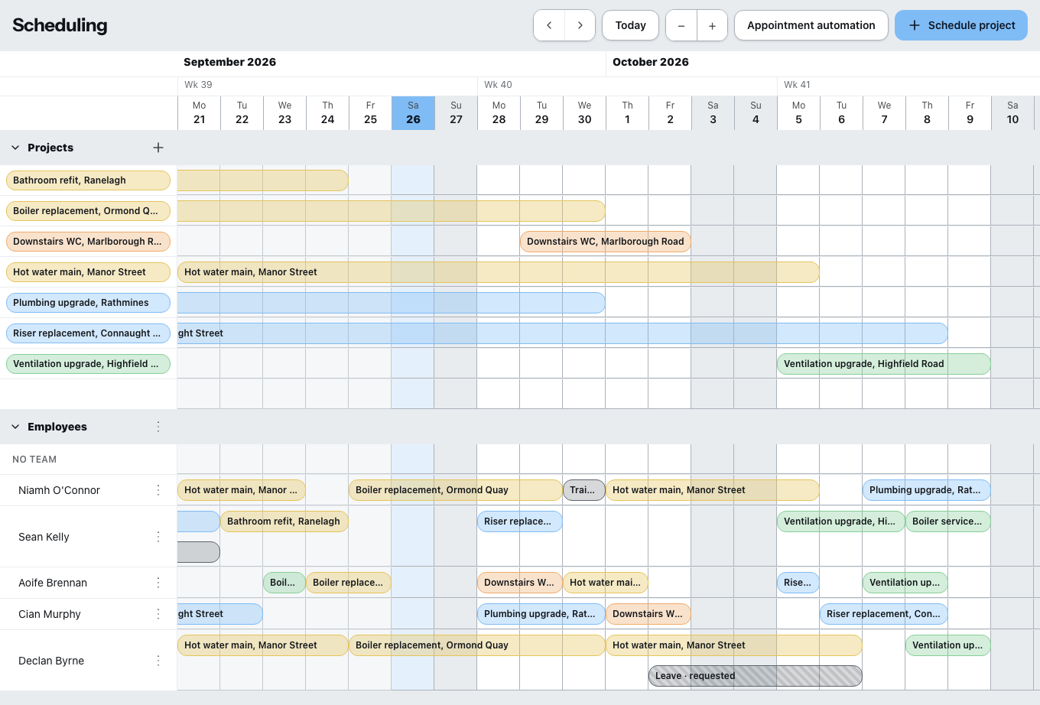Open Aoife's Hot water mai... appointment
The width and height of the screenshot is (1040, 705).
[606, 583]
